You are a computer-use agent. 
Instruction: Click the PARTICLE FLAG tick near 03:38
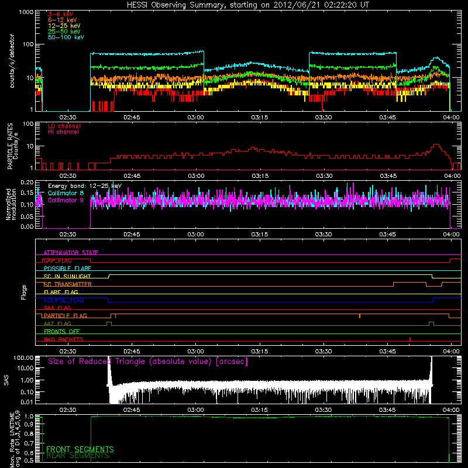coord(360,316)
